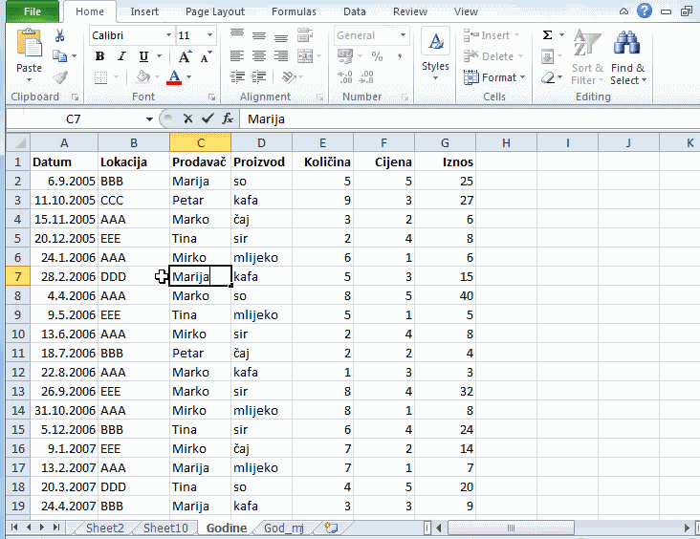The height and width of the screenshot is (539, 700).
Task: Click the Insert Function fx icon
Action: [x=227, y=119]
